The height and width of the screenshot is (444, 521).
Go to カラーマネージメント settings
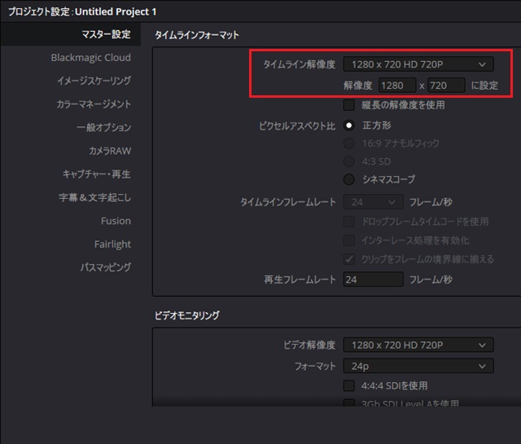pyautogui.click(x=94, y=105)
